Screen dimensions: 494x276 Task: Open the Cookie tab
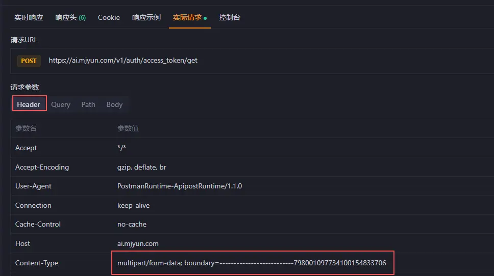[x=109, y=18]
